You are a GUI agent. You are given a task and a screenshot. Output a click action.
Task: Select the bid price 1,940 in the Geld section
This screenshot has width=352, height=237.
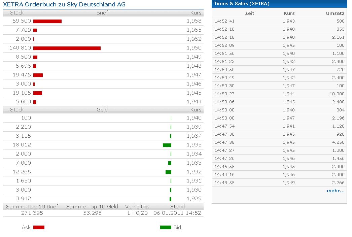pos(194,118)
